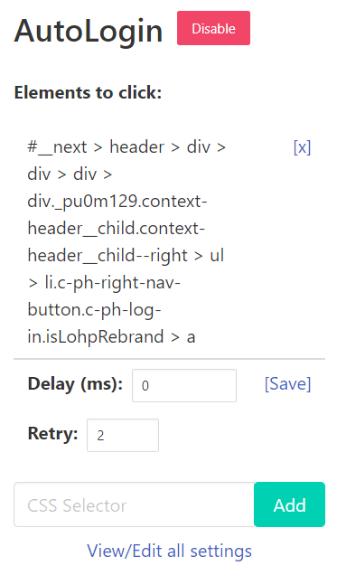Open the View/Edit all settings link
The height and width of the screenshot is (575, 337).
point(169,551)
